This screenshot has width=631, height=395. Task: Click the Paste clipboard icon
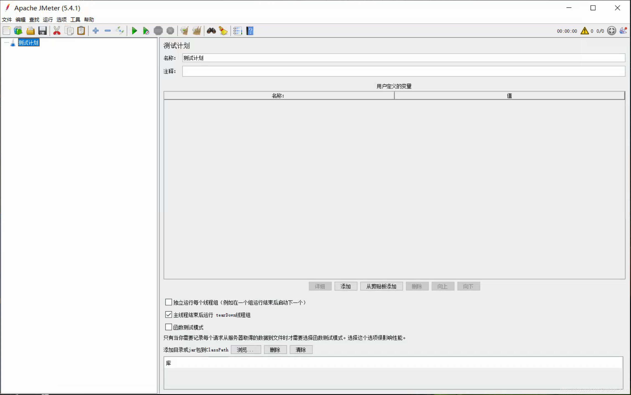[x=81, y=31]
